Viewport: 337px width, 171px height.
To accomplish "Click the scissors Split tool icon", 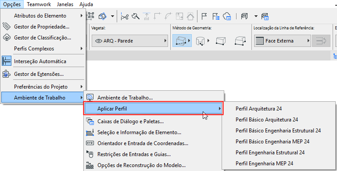I will point(125,16).
